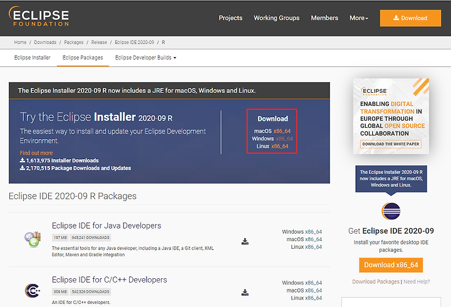
Task: Open the Working Groups menu item
Action: [276, 18]
